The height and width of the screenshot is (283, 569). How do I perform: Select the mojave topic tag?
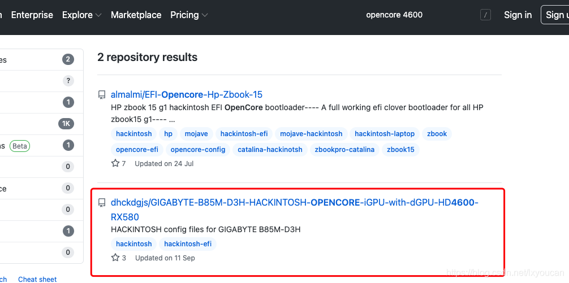(x=196, y=134)
